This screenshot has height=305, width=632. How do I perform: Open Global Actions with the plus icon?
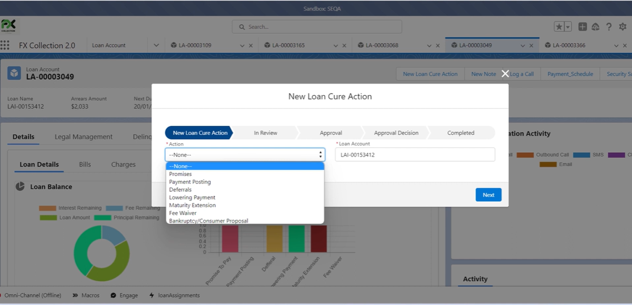click(583, 26)
